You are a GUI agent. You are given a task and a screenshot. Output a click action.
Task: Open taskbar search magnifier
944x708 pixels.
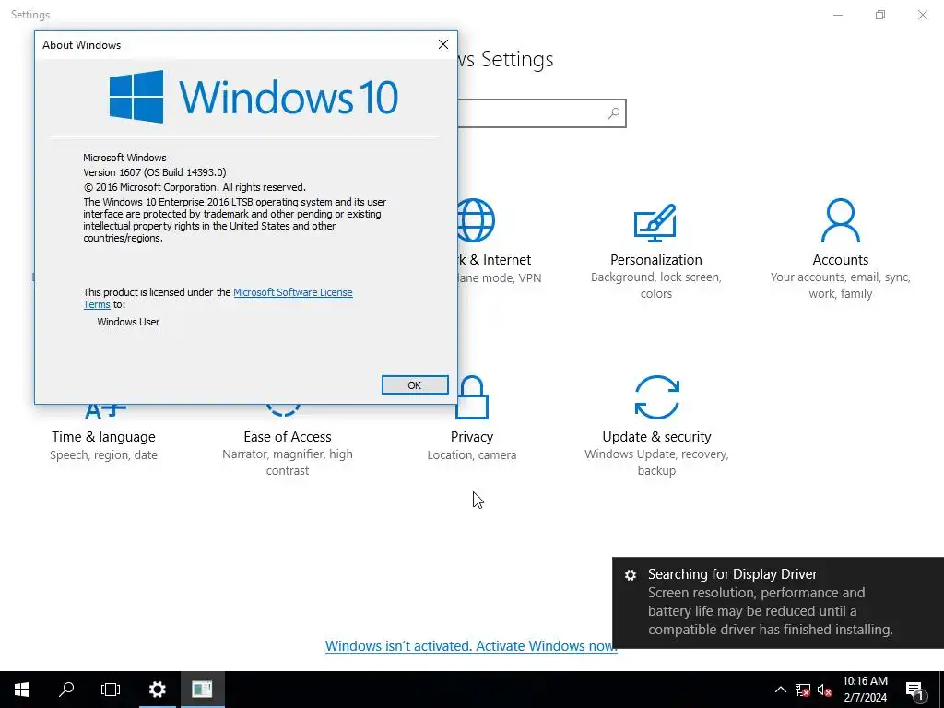[66, 690]
